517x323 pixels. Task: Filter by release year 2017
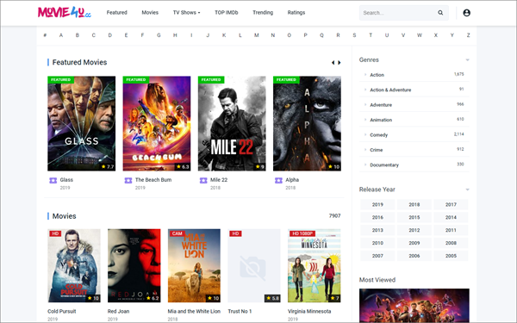point(451,204)
